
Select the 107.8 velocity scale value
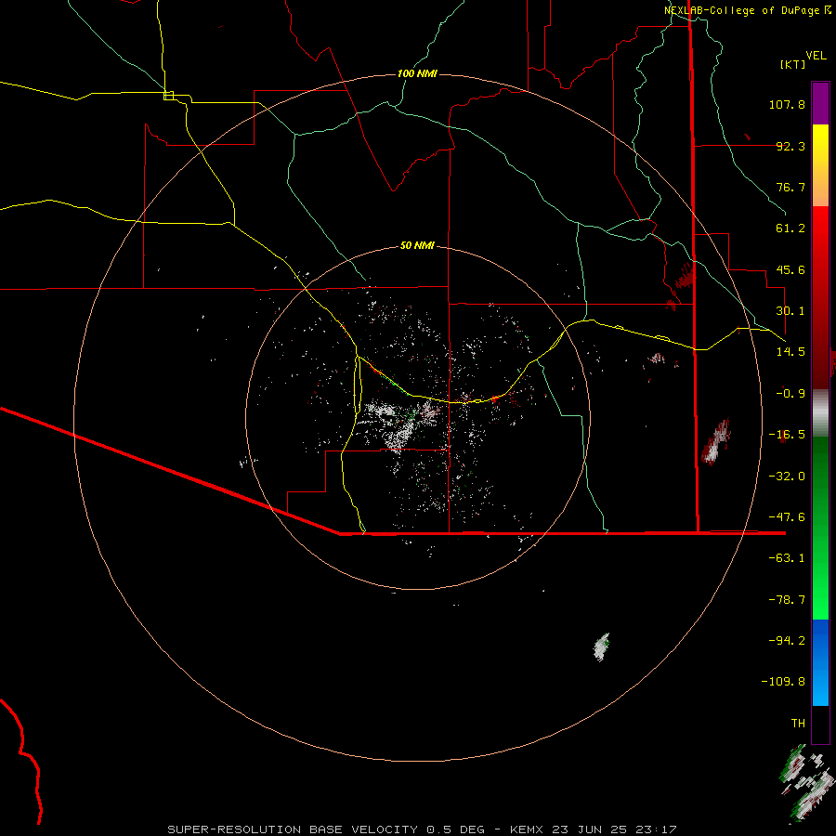[x=787, y=104]
